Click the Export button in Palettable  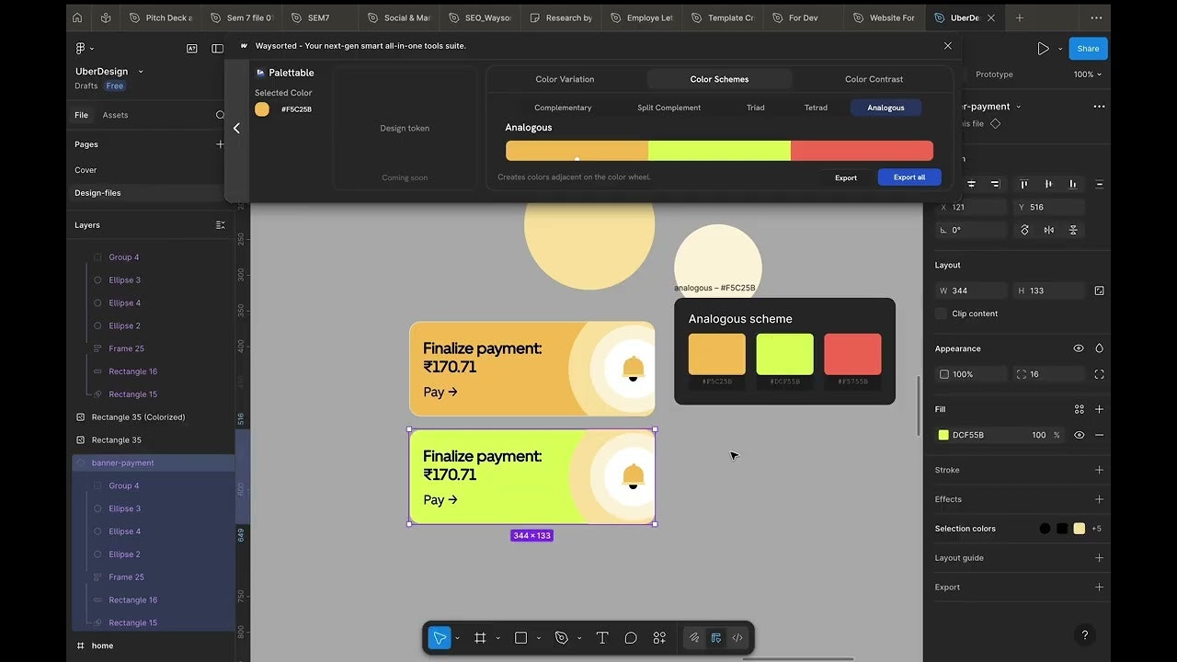point(846,177)
